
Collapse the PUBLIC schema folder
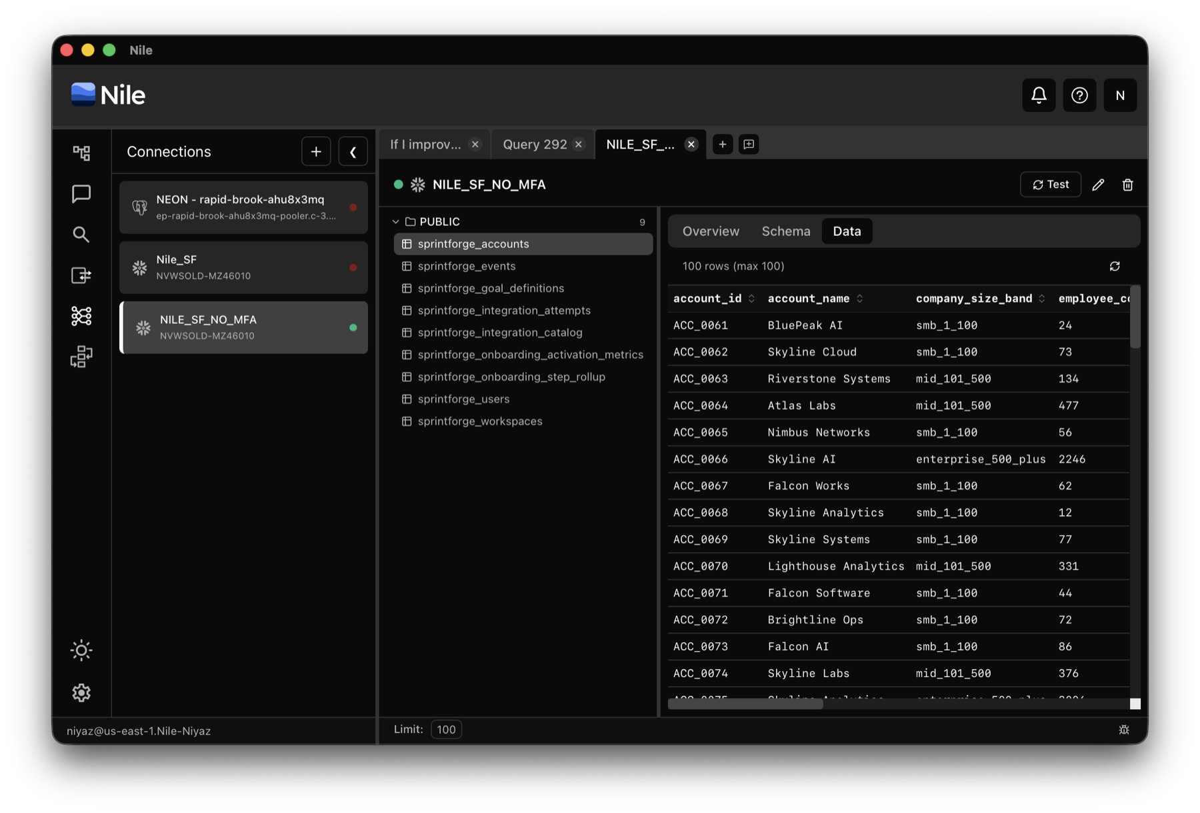point(396,222)
